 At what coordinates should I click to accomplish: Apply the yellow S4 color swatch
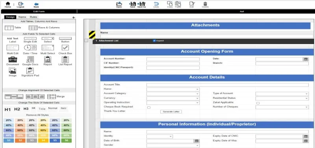point(43,141)
